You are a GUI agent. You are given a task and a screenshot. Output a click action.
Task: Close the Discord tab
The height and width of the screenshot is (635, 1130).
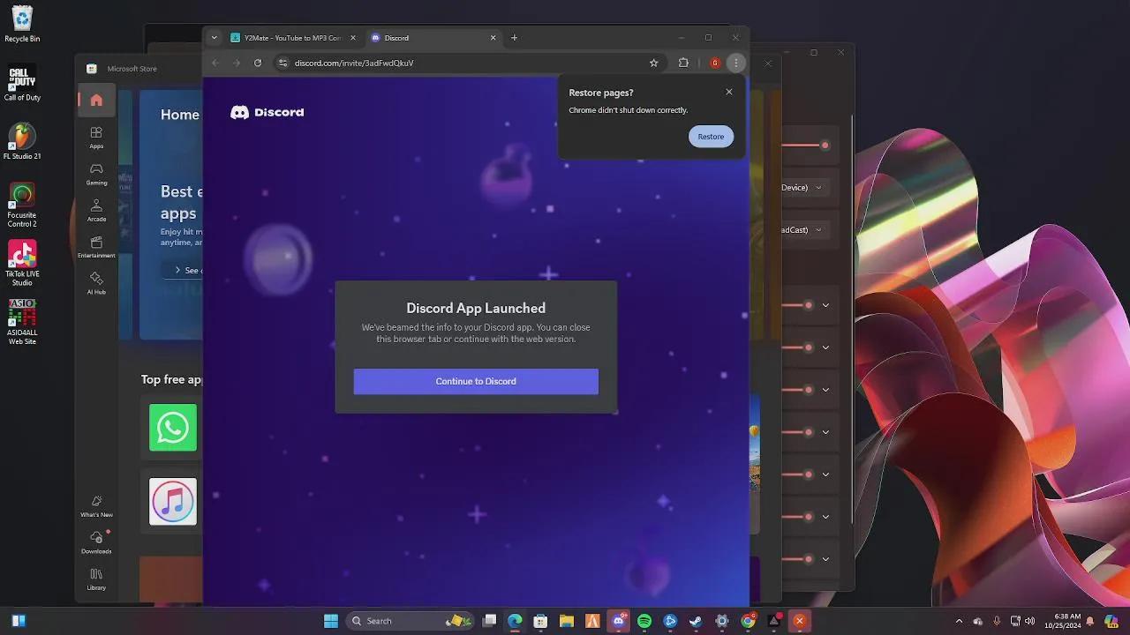493,38
